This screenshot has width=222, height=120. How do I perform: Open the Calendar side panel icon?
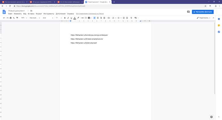(219, 19)
